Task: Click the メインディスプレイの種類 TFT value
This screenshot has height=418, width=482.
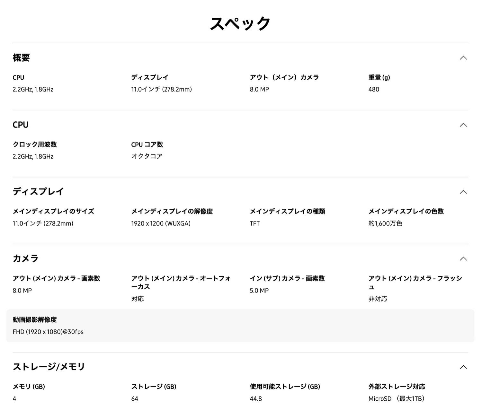Action: (254, 223)
